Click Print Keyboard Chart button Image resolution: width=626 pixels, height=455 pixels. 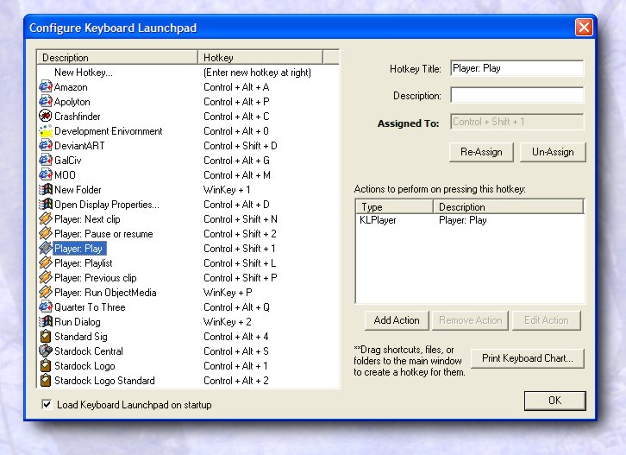pyautogui.click(x=528, y=358)
